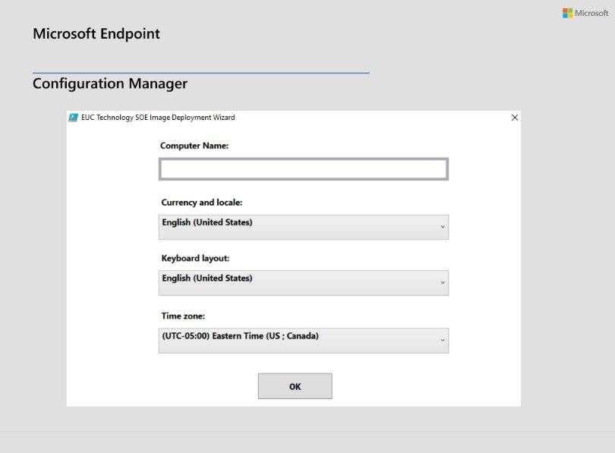Click the Configuration Manager heading
Screen dimensions: 615x453
[x=109, y=83]
